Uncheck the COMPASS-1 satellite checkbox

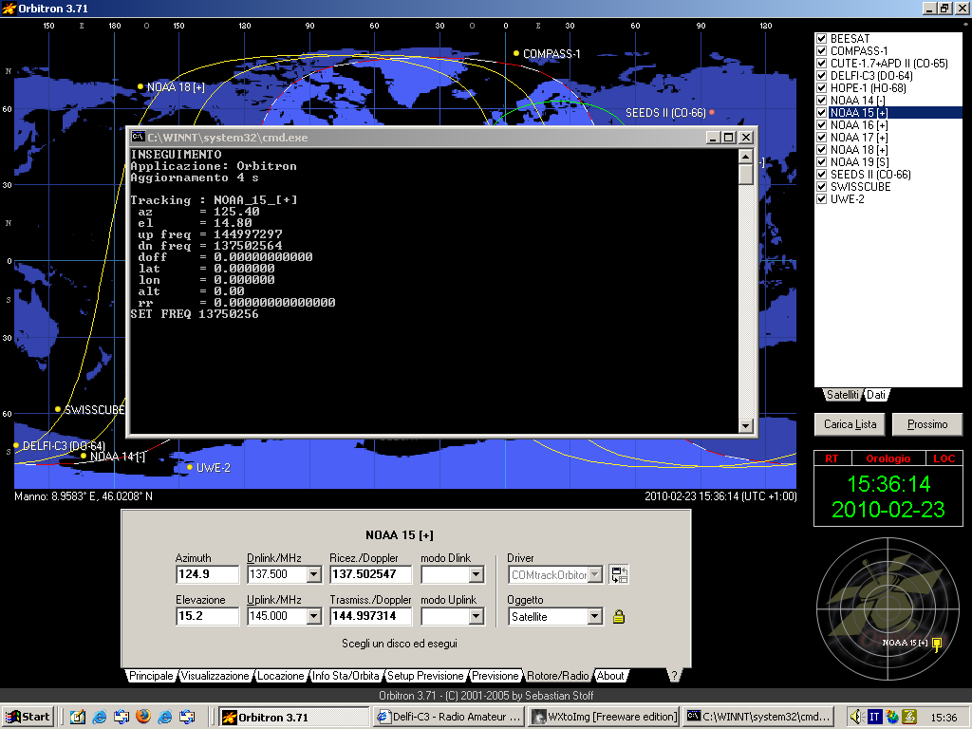click(821, 51)
